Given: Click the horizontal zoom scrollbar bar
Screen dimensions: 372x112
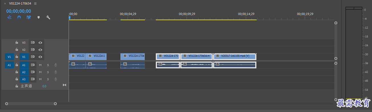Looking at the screenshot, I should pyautogui.click(x=31, y=104).
